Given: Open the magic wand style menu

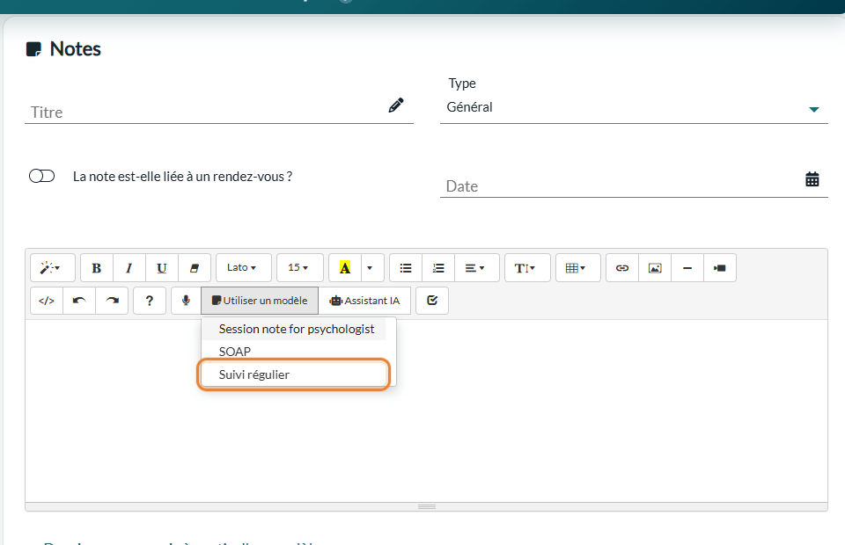Looking at the screenshot, I should click(x=52, y=268).
